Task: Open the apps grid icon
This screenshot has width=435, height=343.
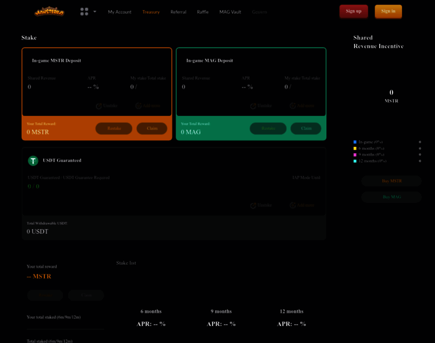Action: pos(84,11)
